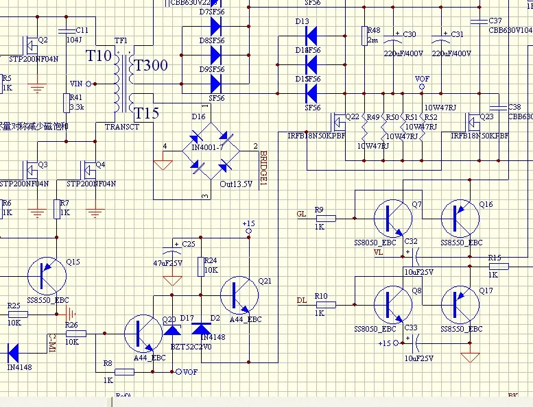The width and height of the screenshot is (533, 407).
Task: Select the Q3 MOSFET symbol
Action: pos(31,170)
